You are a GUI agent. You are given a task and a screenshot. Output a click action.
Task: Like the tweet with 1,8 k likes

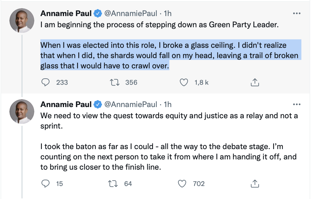tap(184, 82)
